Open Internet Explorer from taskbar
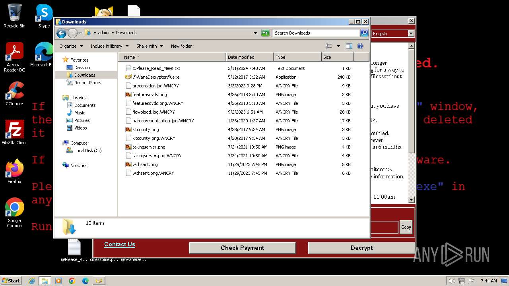 [x=31, y=281]
